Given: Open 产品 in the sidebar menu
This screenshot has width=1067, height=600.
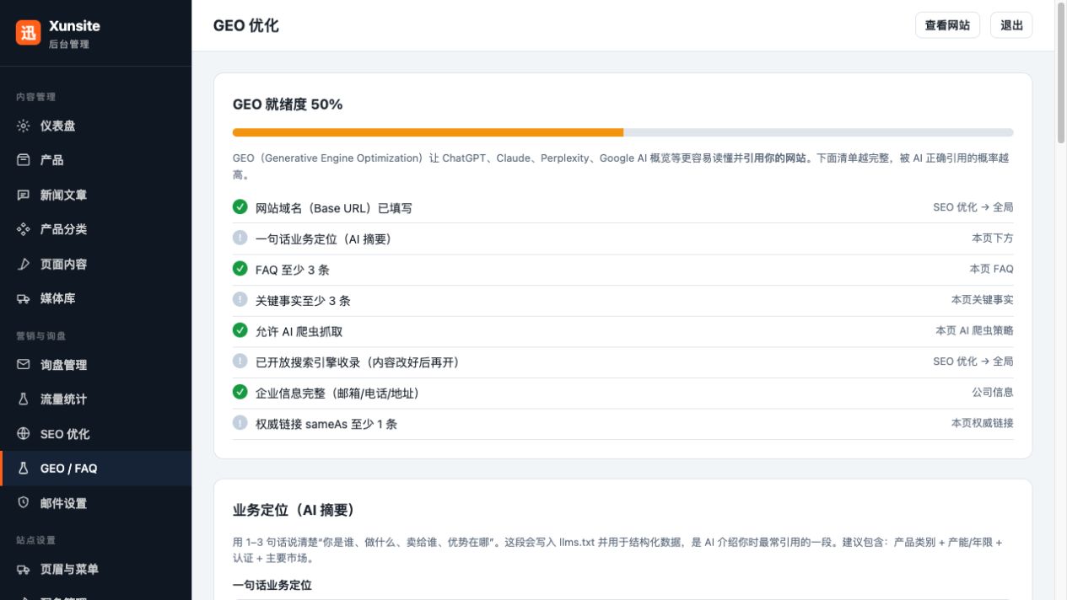Looking at the screenshot, I should 95,159.
